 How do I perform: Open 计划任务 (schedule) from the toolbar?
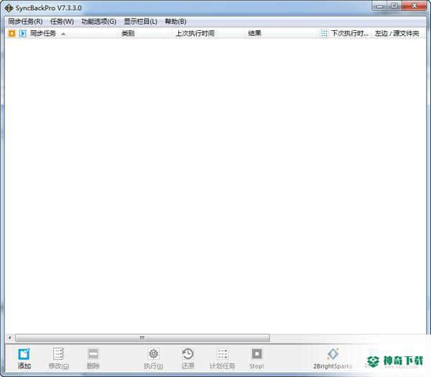pyautogui.click(x=223, y=358)
